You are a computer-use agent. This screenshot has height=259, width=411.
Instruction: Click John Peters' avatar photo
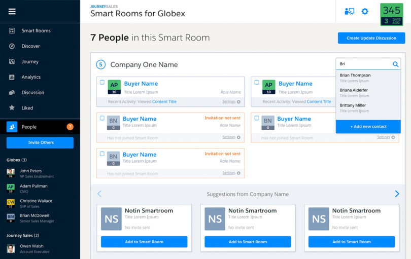[x=11, y=173]
